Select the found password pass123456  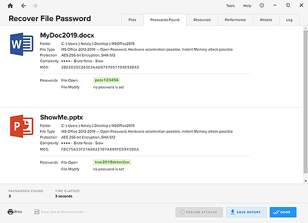coord(107,80)
